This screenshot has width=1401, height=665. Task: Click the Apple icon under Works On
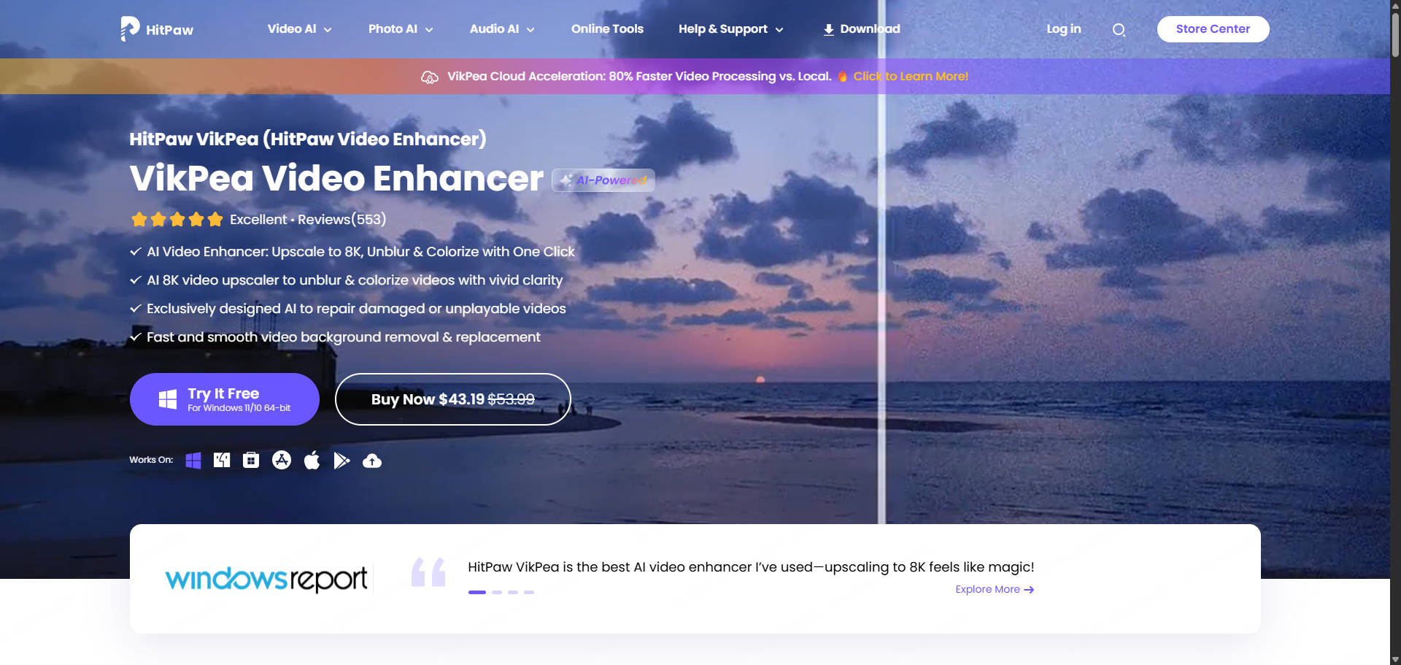click(x=312, y=461)
